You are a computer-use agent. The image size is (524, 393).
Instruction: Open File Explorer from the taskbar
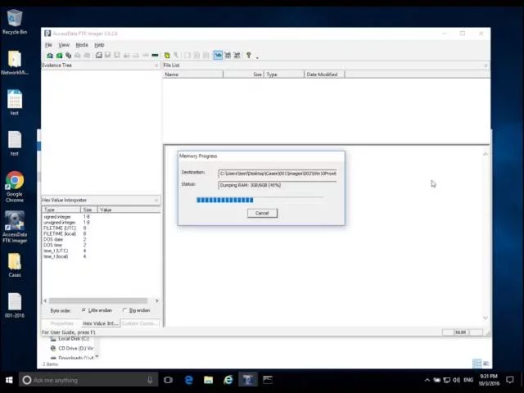[208, 380]
